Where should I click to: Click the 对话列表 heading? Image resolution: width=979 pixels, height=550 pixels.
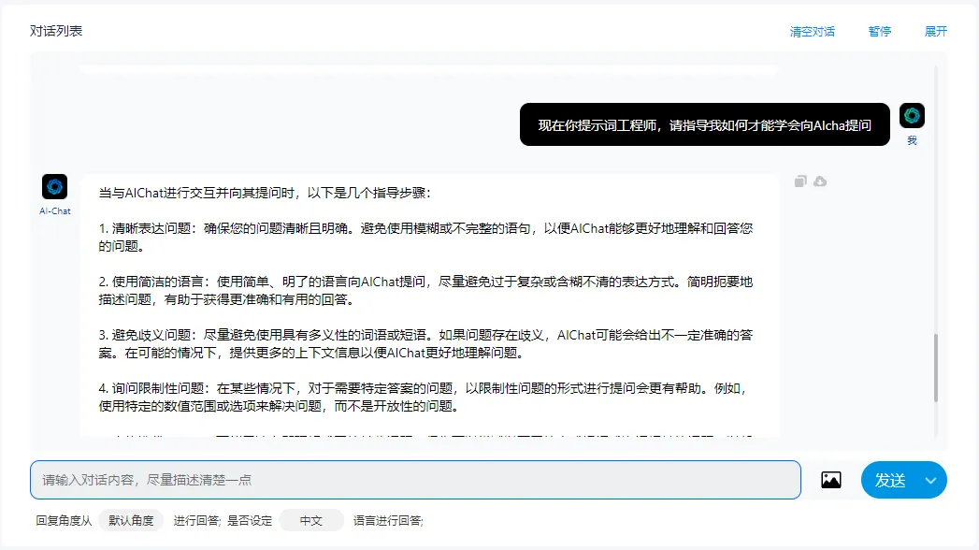point(56,31)
